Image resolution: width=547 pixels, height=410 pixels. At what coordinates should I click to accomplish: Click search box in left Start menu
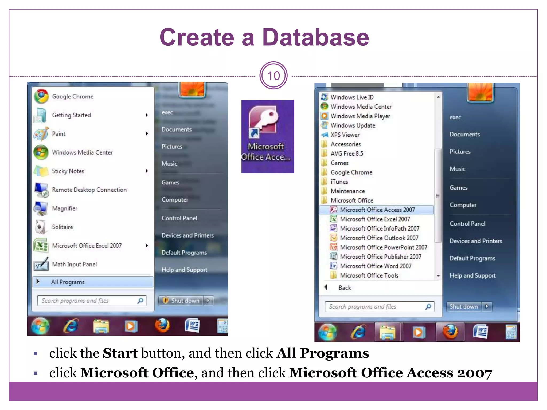92,301
